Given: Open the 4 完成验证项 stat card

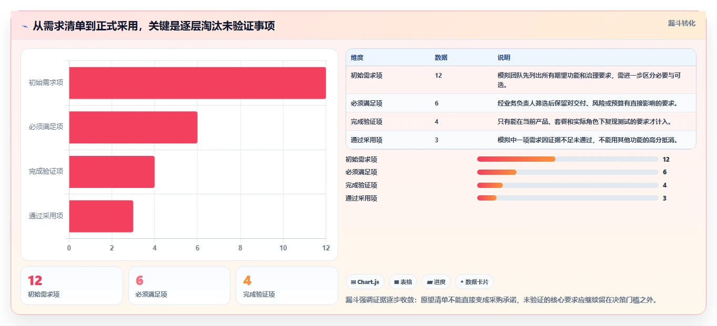Looking at the screenshot, I should [287, 286].
